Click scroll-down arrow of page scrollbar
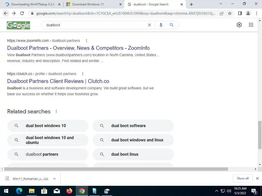This screenshot has width=262, height=196. tap(260, 165)
